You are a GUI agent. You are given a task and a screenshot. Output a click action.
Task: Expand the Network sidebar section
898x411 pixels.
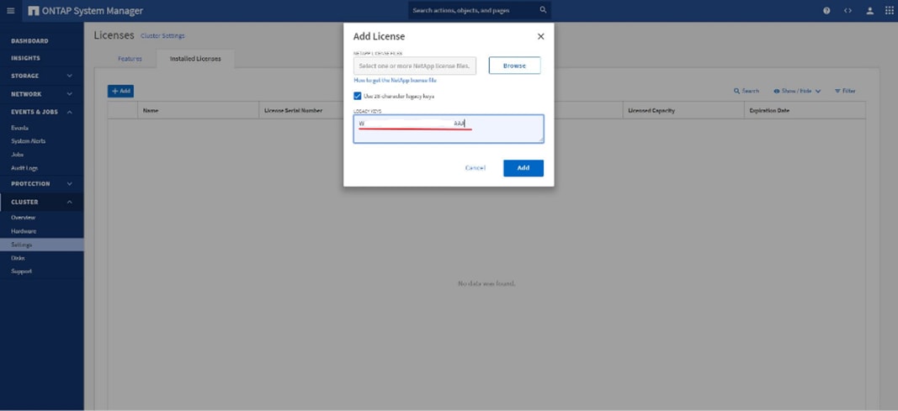[x=42, y=94]
